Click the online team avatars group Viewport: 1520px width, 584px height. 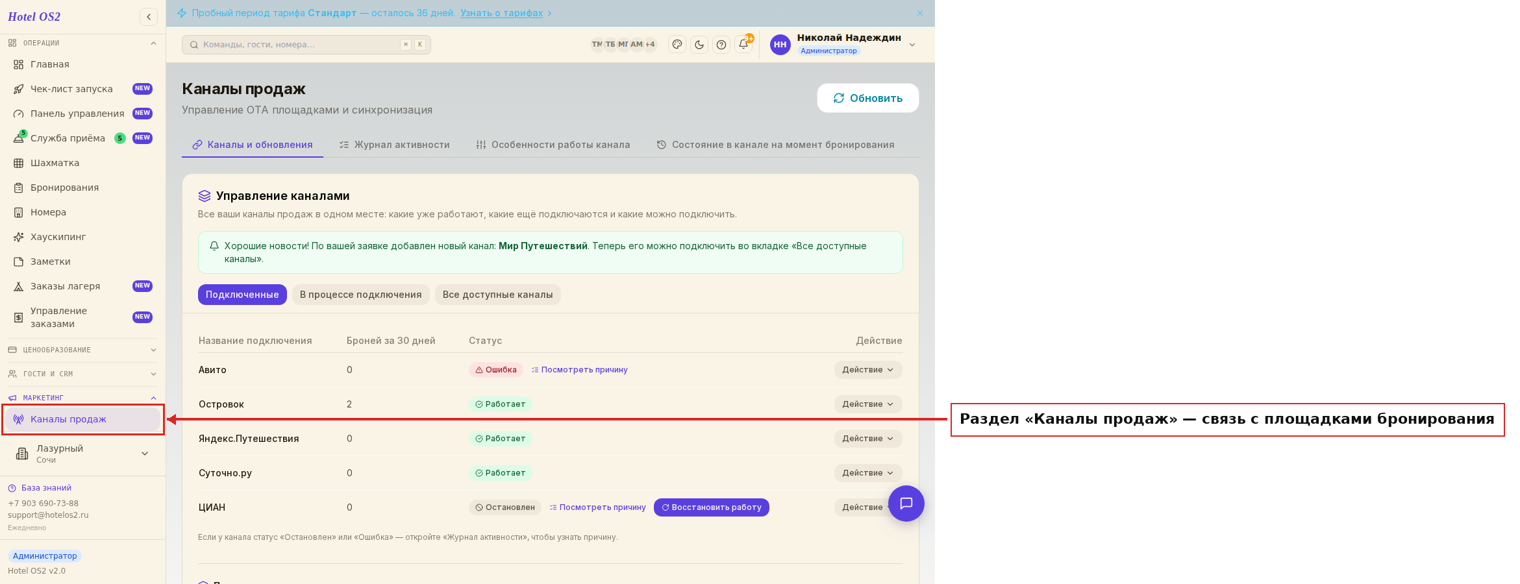click(x=623, y=44)
